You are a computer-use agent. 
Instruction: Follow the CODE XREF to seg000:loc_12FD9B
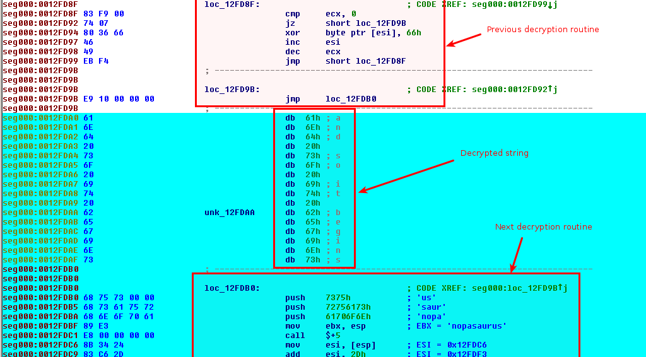tap(517, 288)
